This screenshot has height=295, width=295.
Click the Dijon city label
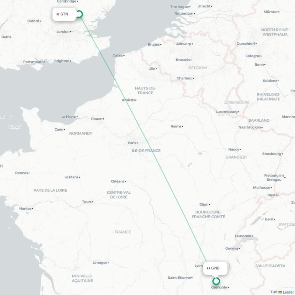pyautogui.click(x=204, y=205)
